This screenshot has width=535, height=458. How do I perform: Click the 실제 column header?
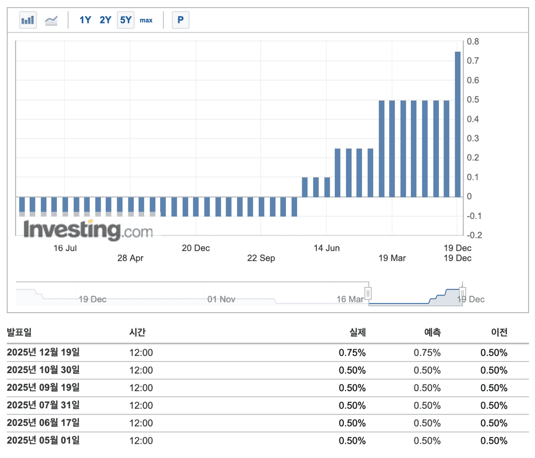pos(357,332)
